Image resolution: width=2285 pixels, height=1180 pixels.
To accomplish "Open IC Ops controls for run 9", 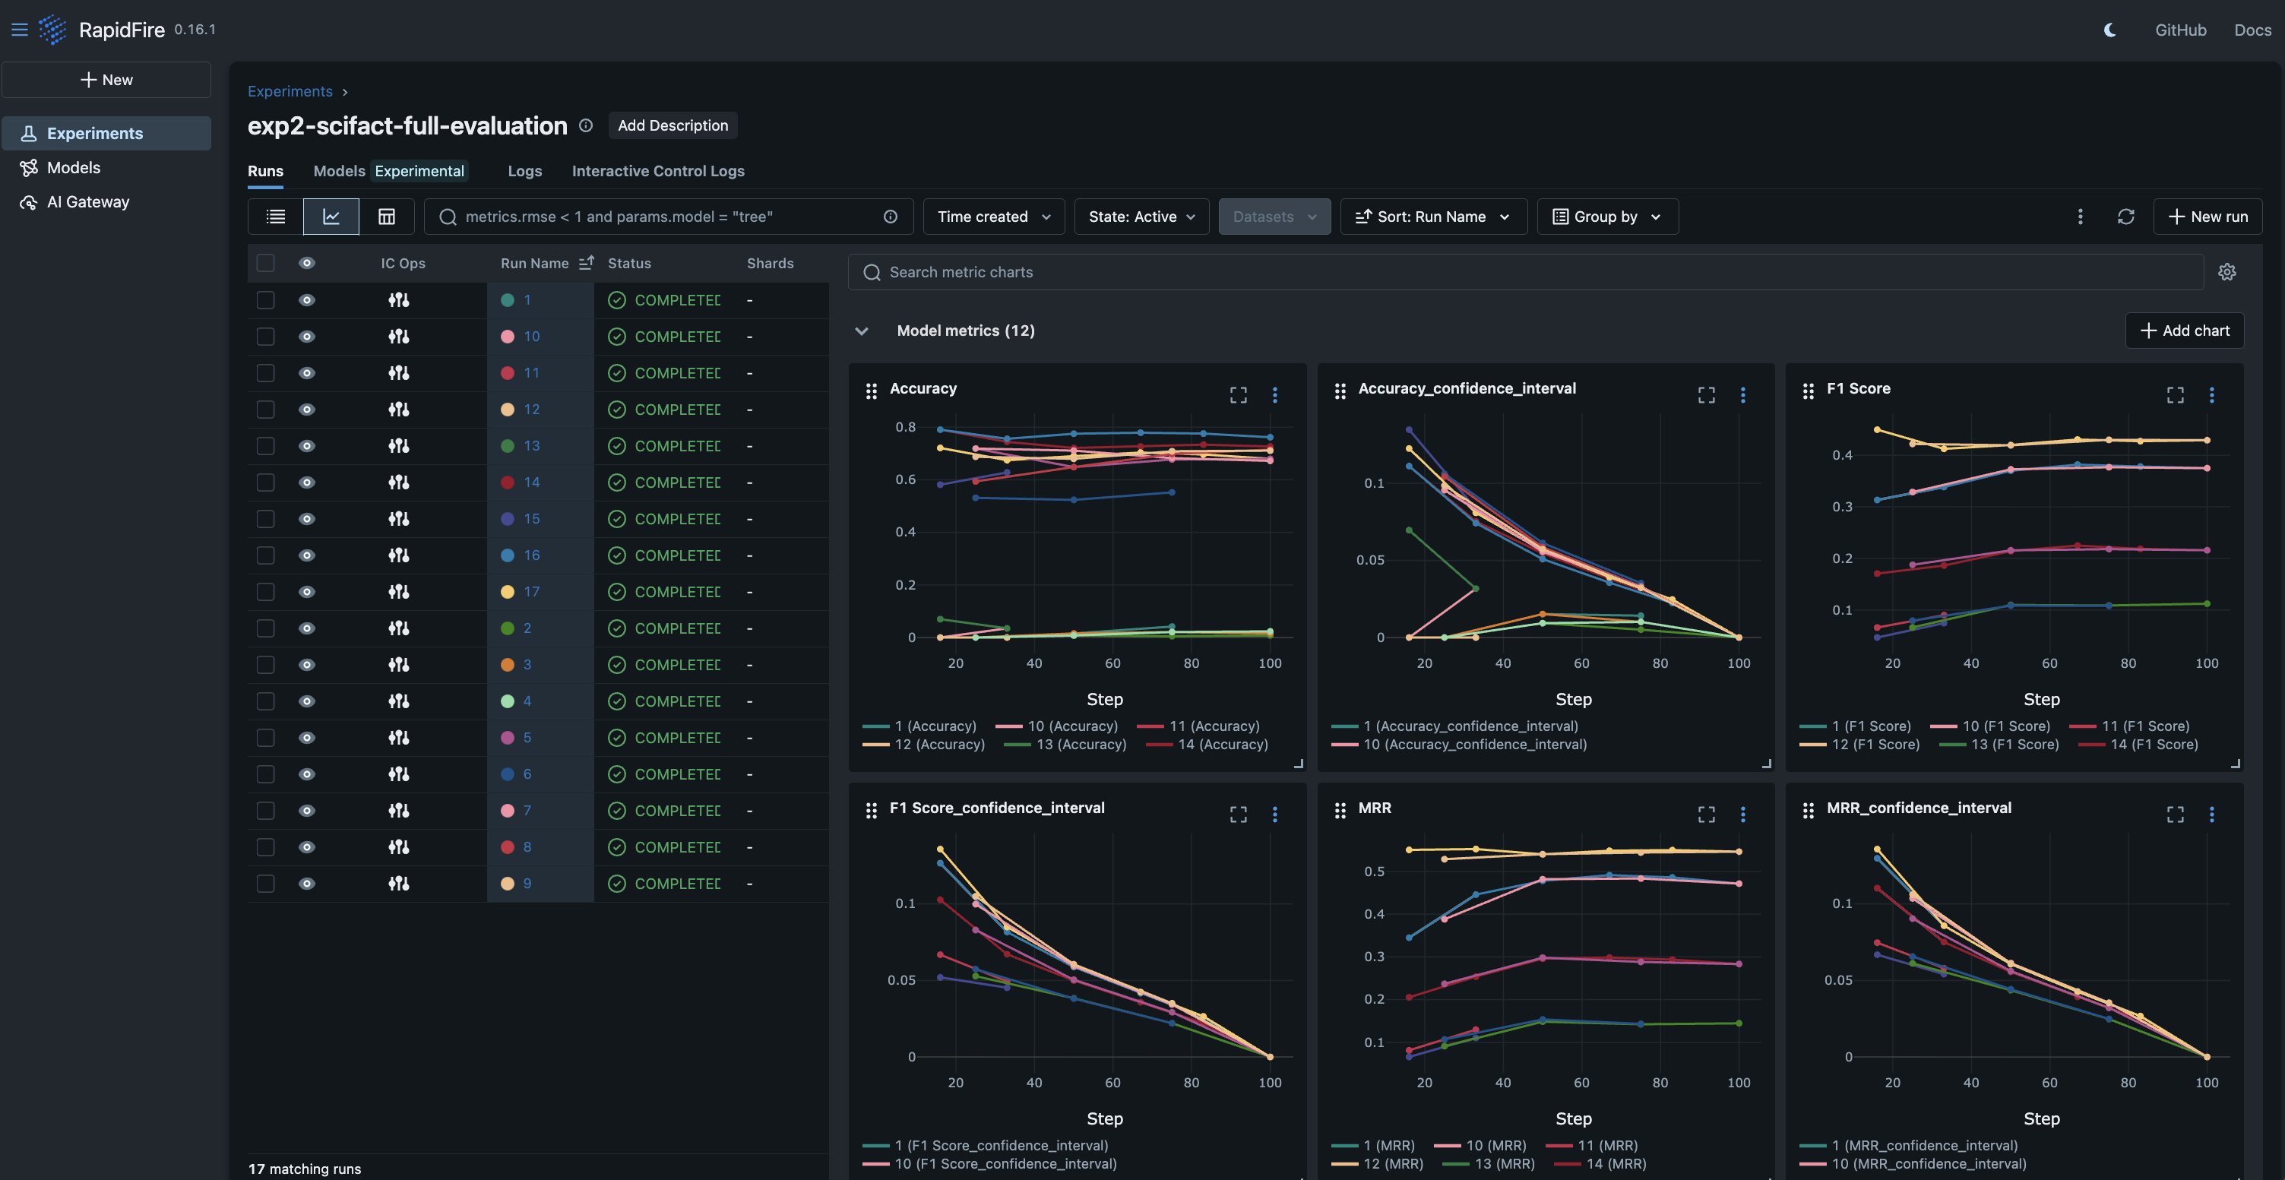I will [399, 884].
